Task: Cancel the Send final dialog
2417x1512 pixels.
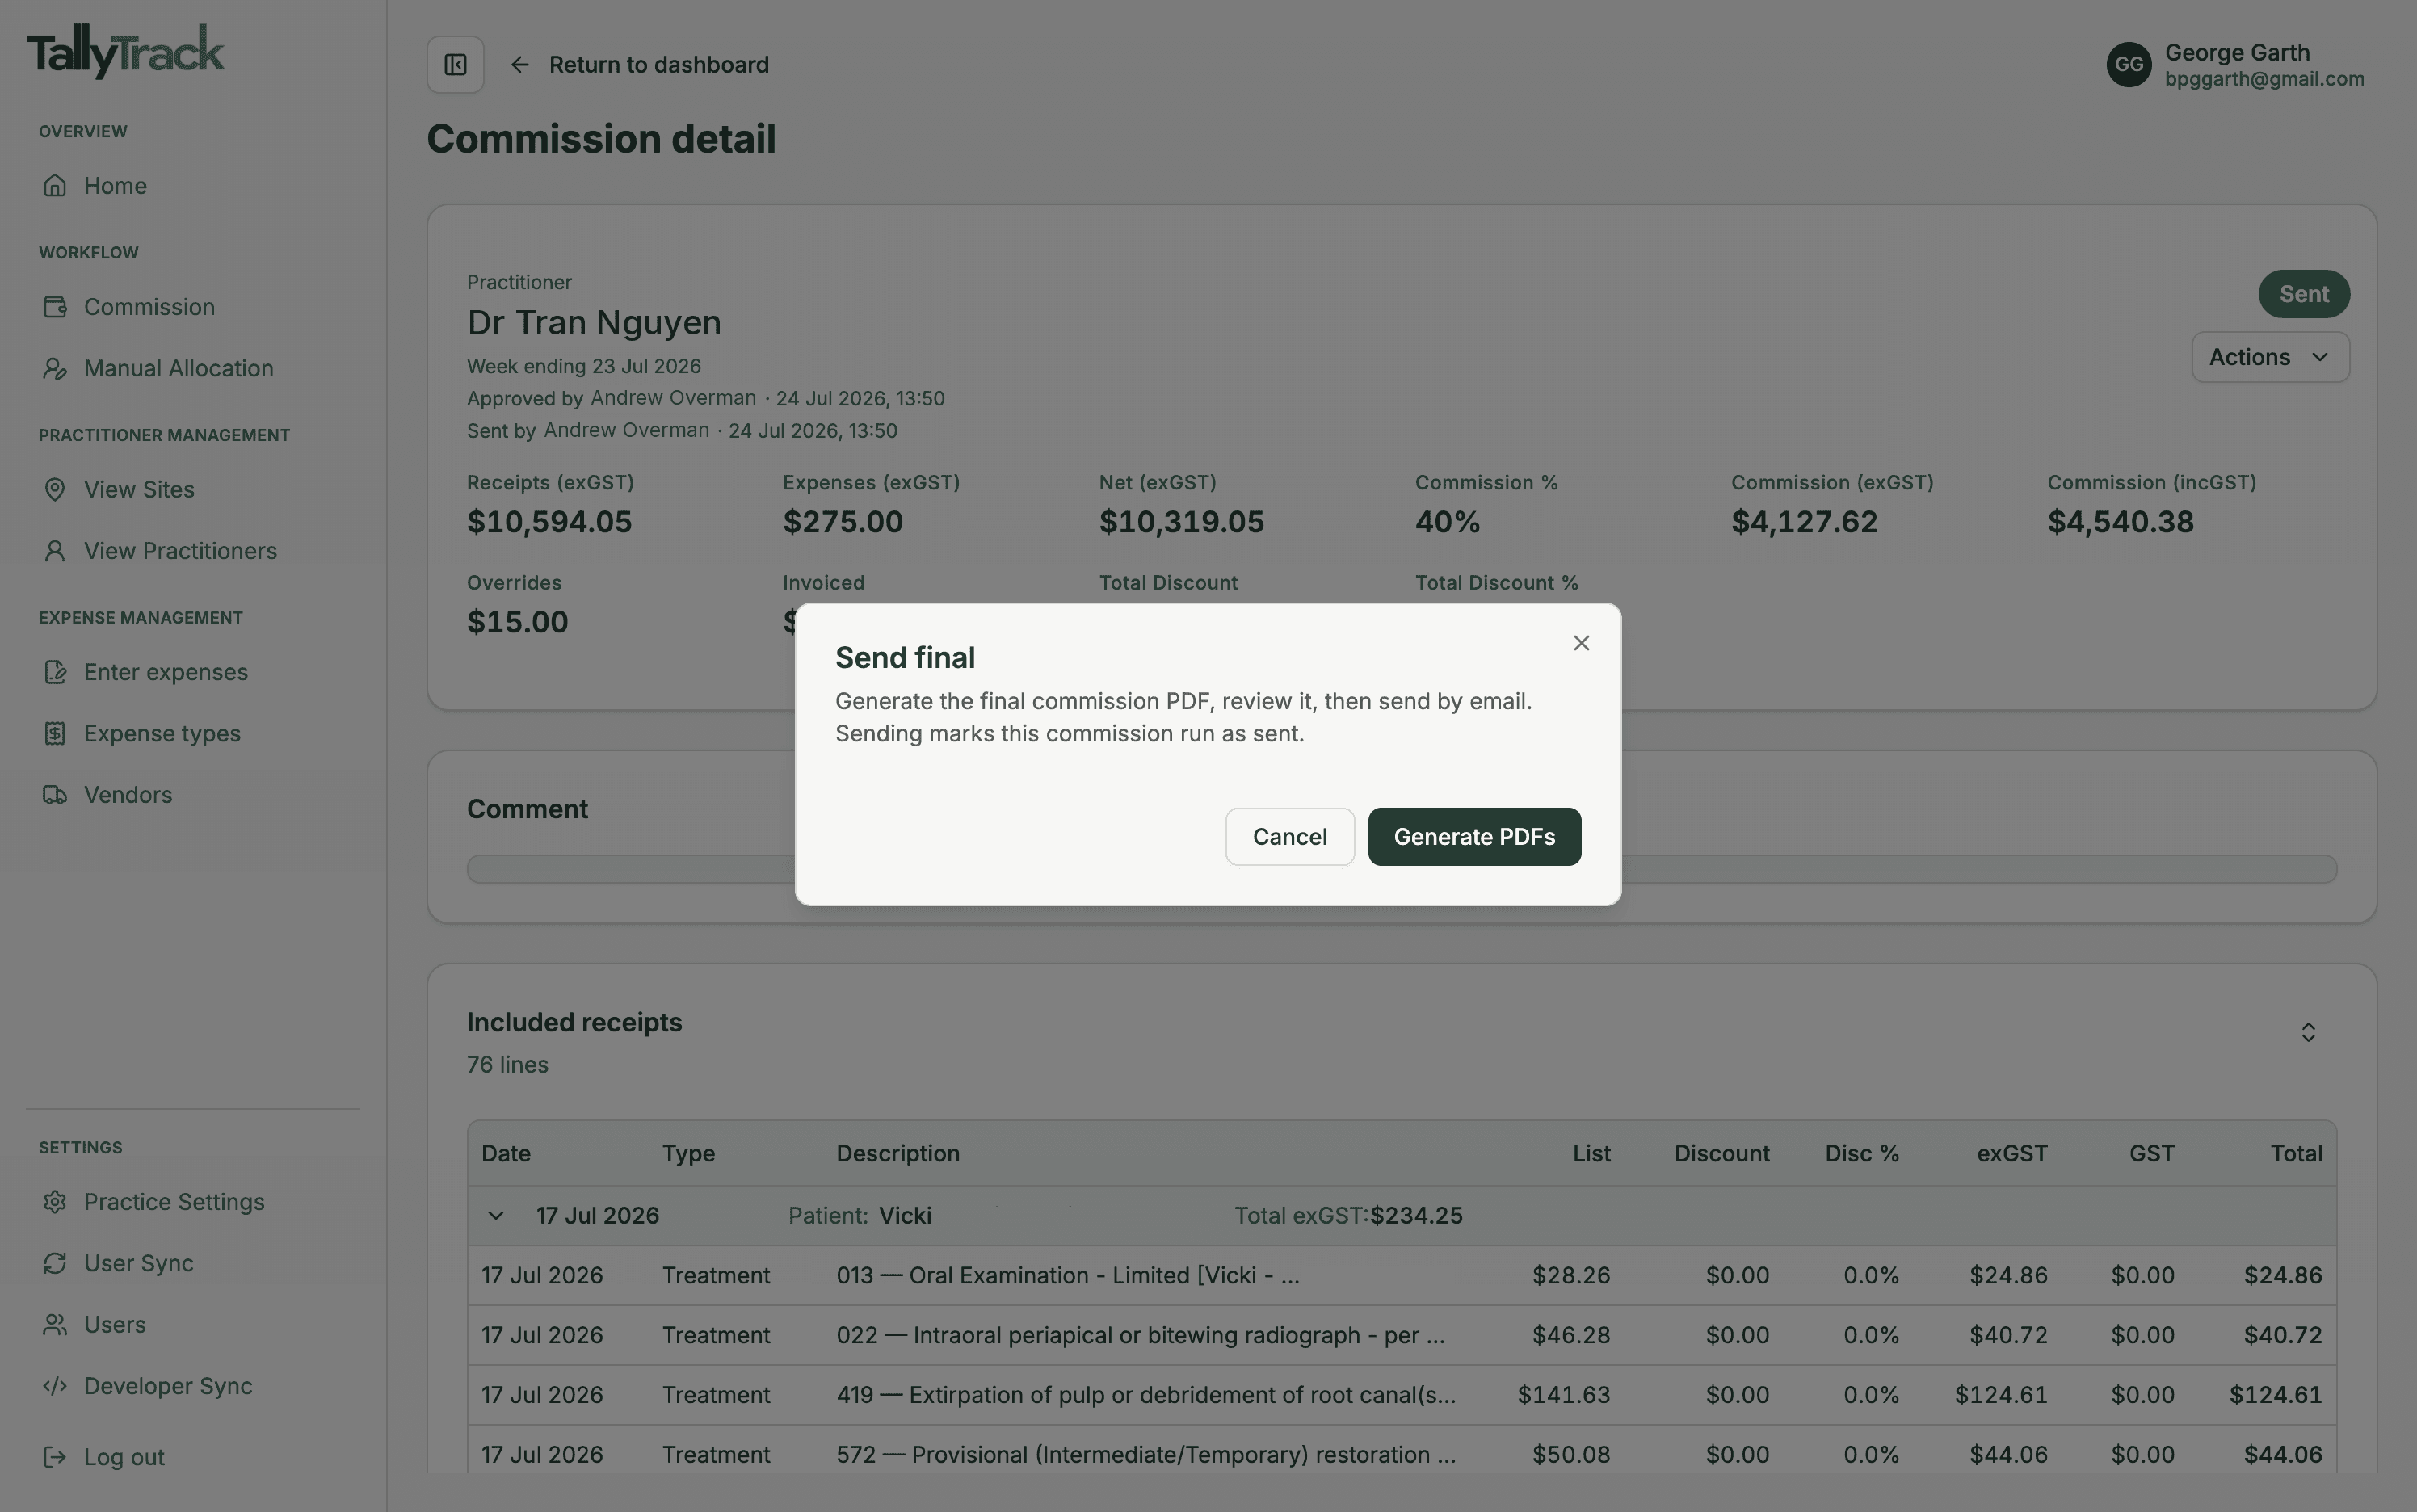Action: [x=1290, y=837]
